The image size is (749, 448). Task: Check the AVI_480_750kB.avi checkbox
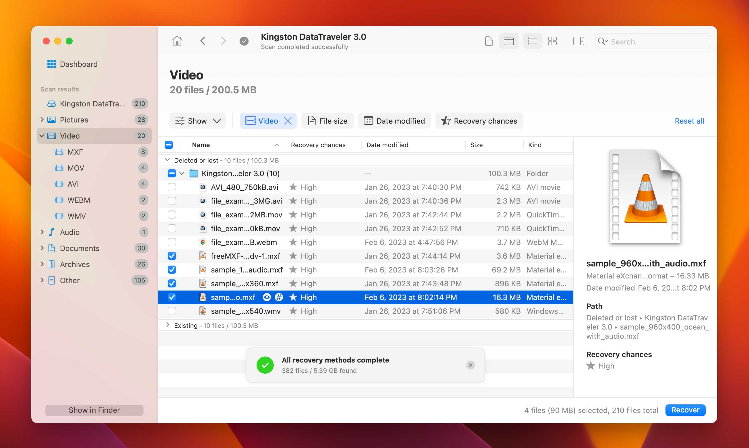click(x=172, y=187)
